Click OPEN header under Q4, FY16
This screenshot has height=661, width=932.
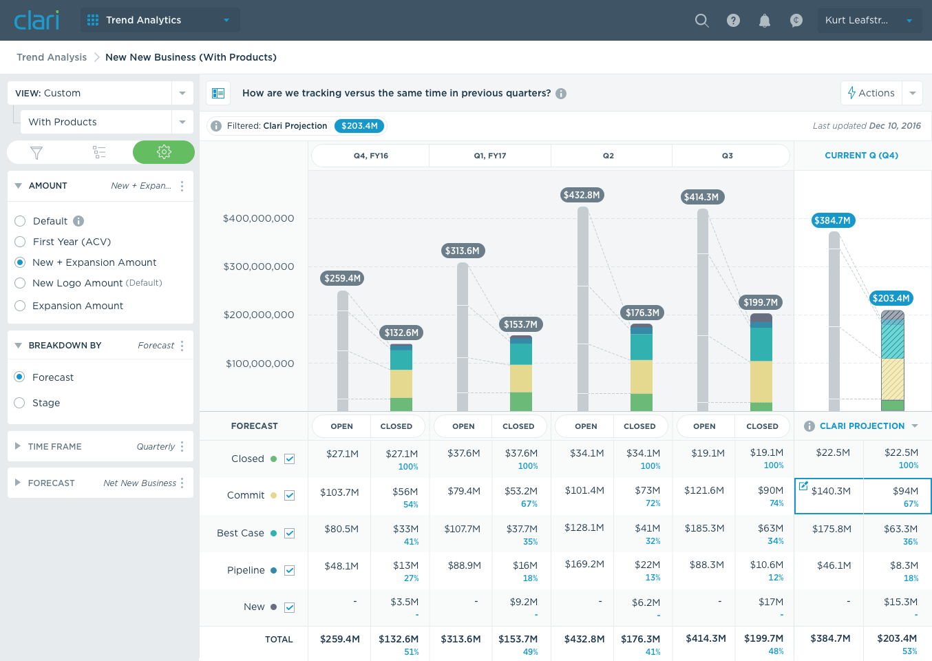click(x=341, y=426)
